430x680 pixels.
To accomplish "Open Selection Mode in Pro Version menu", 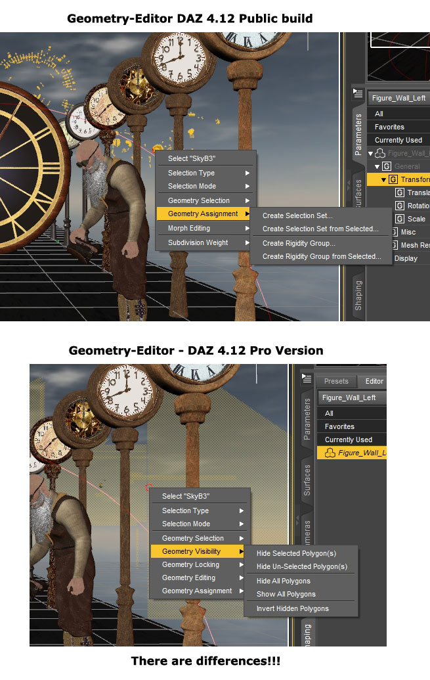I will coord(200,524).
